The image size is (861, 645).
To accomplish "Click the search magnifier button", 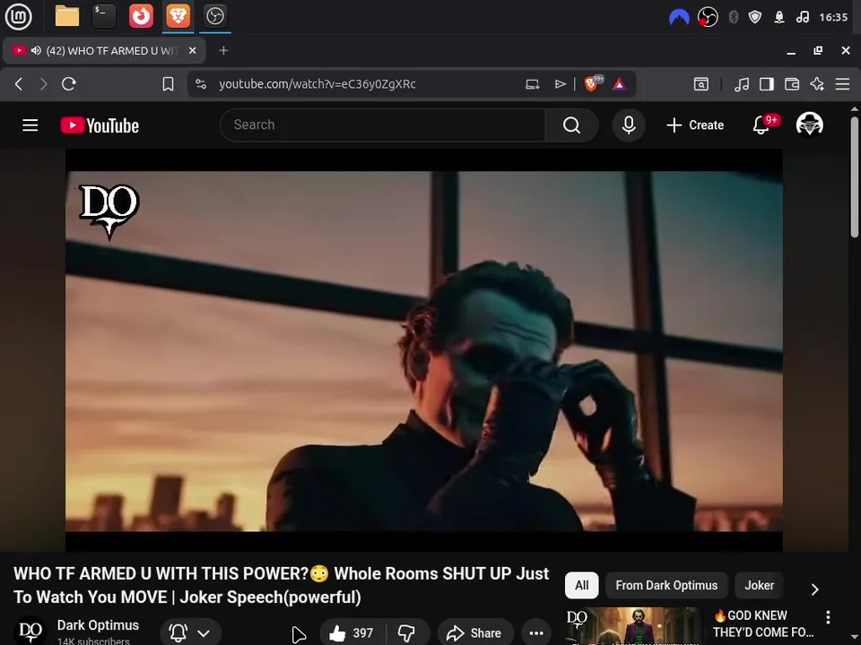I will click(x=571, y=125).
